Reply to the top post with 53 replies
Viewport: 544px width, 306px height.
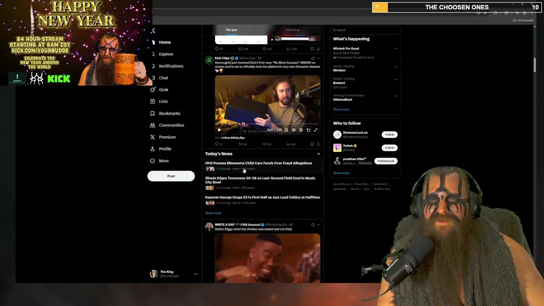tap(218, 49)
